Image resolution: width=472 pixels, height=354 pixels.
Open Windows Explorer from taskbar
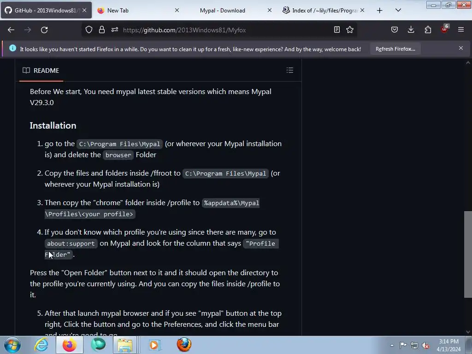click(125, 345)
